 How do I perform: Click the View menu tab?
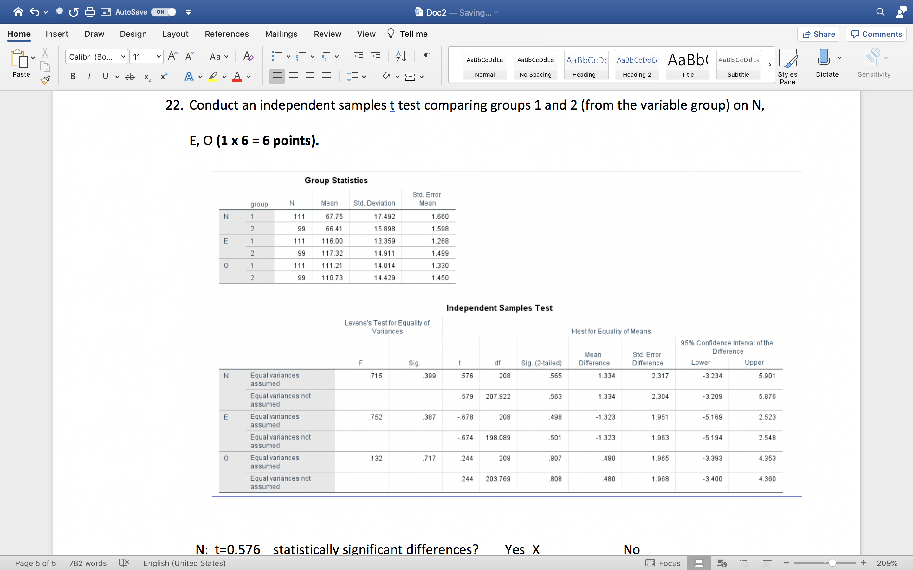tap(367, 34)
